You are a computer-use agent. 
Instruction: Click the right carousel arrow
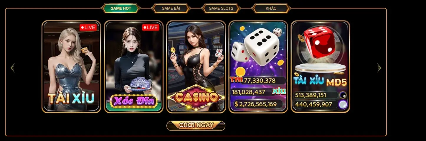click(x=379, y=68)
